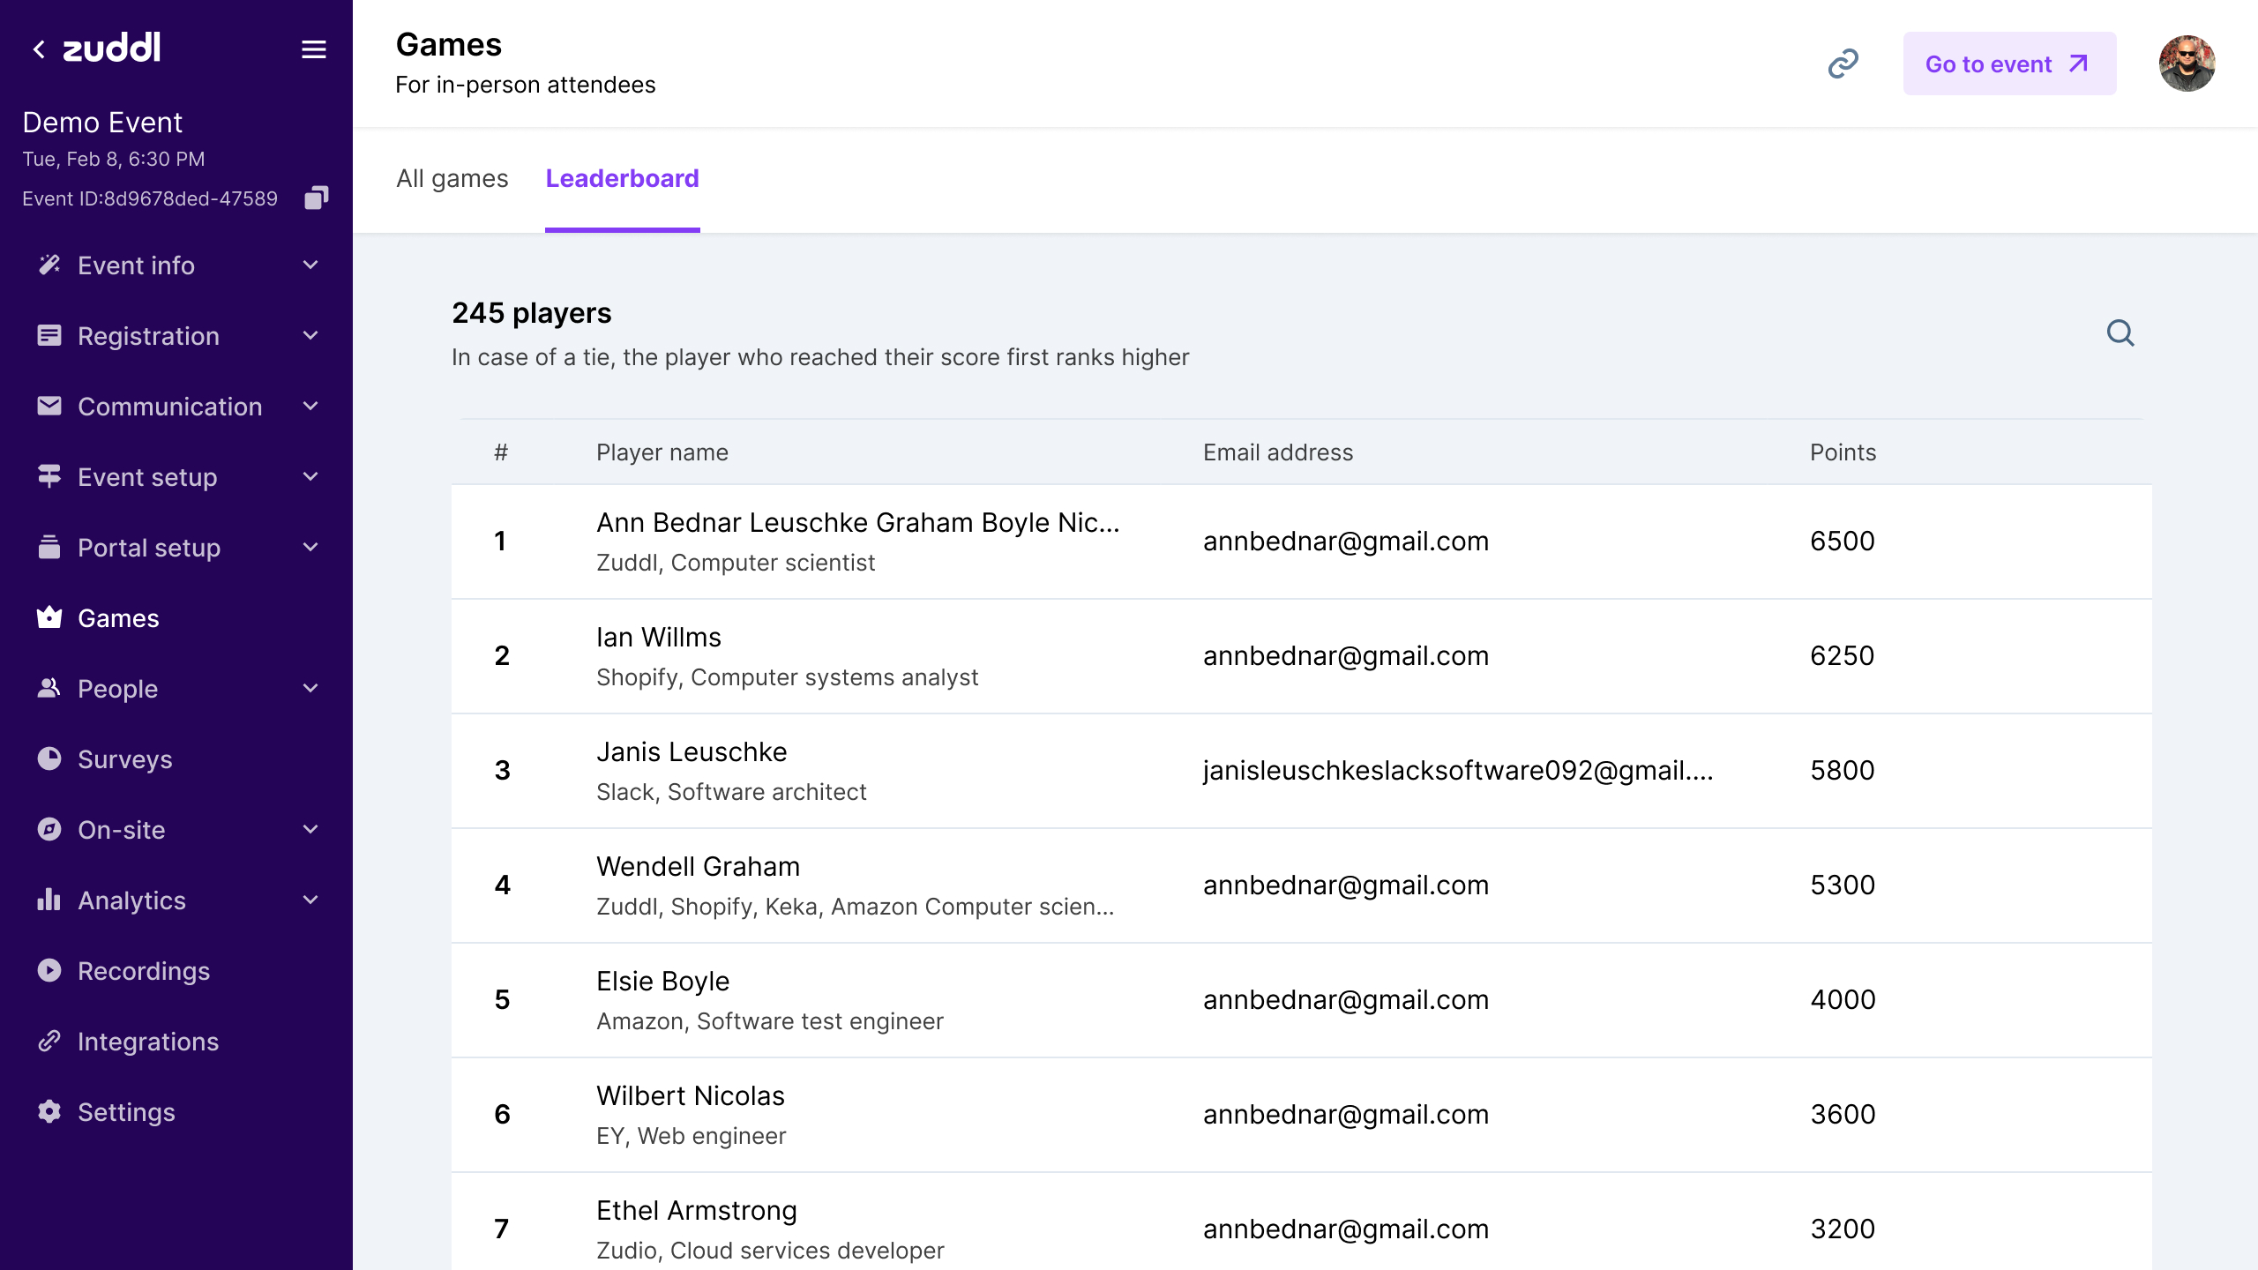Switch to the All games tab
This screenshot has width=2258, height=1270.
pyautogui.click(x=452, y=178)
